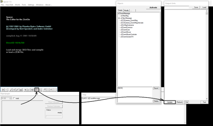Select zCEventMusicControler tree item

point(129,34)
